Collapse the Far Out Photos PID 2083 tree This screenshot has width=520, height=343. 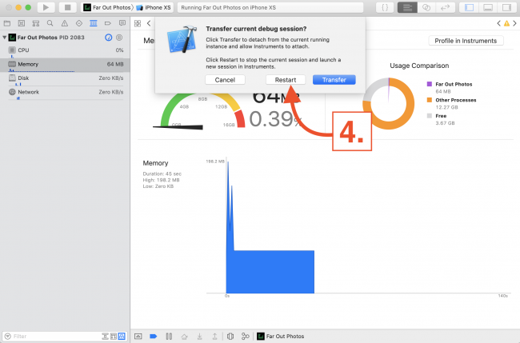[4, 38]
